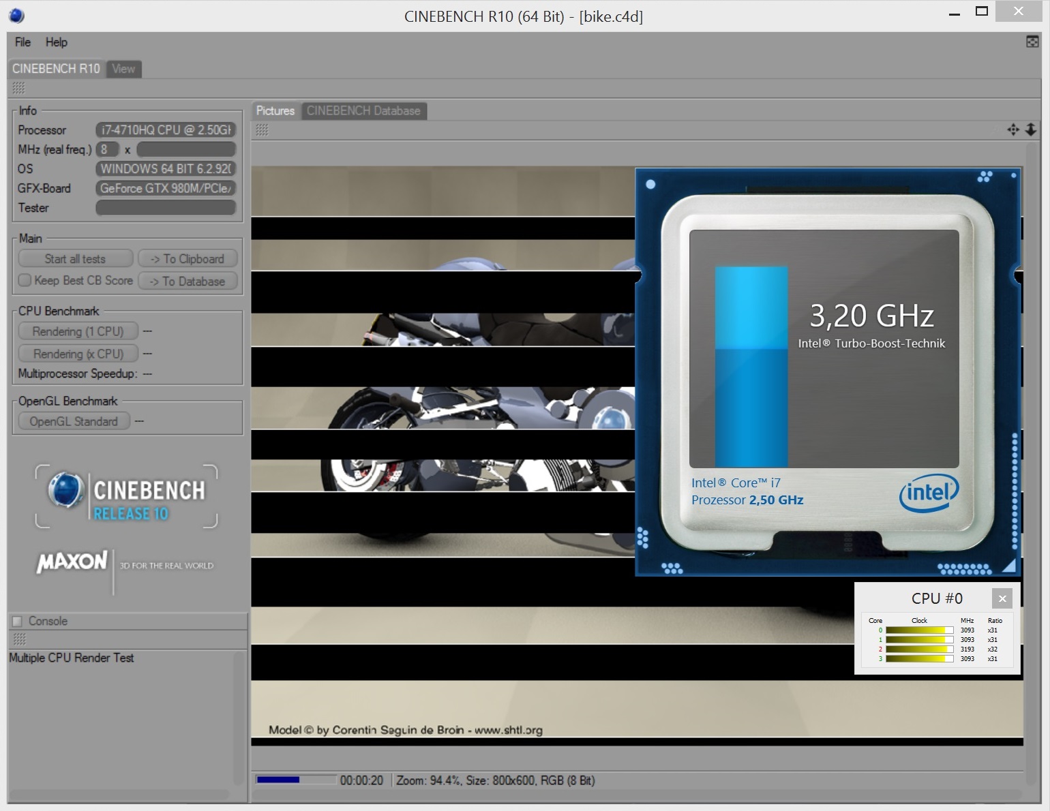Click the Processor info field
This screenshot has width=1050, height=811.
click(x=166, y=129)
